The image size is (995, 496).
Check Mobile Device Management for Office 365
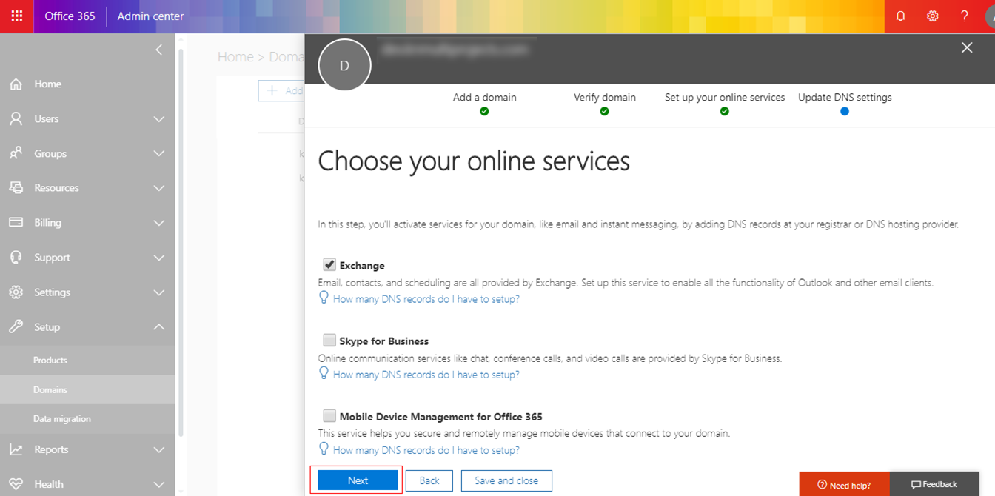pyautogui.click(x=329, y=416)
